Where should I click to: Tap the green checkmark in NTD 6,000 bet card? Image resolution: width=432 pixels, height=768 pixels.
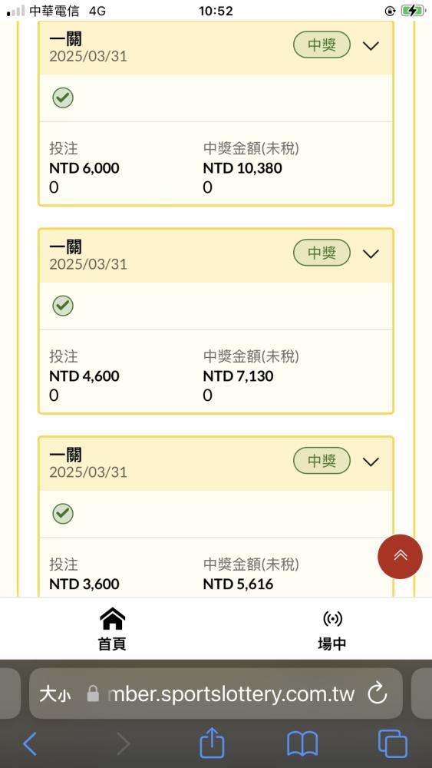pyautogui.click(x=63, y=98)
